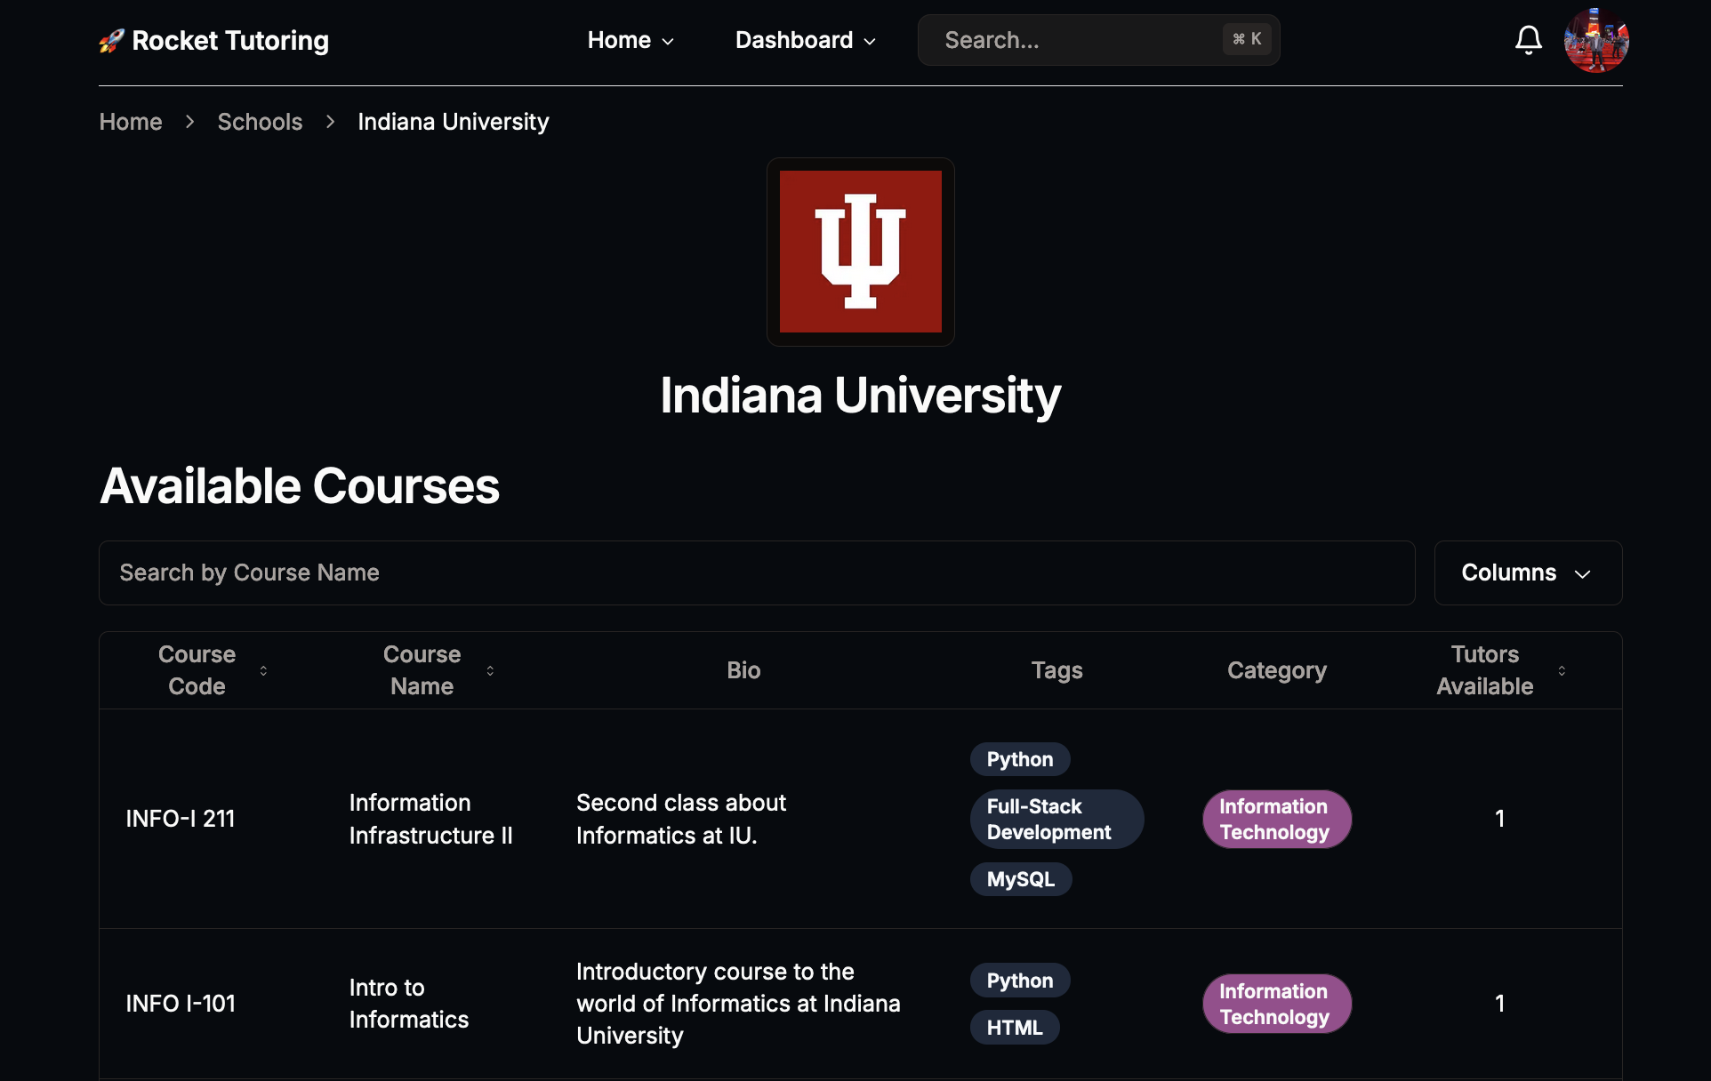Viewport: 1711px width, 1081px height.
Task: Select the Python tag on INFO-I 211
Action: pyautogui.click(x=1019, y=758)
